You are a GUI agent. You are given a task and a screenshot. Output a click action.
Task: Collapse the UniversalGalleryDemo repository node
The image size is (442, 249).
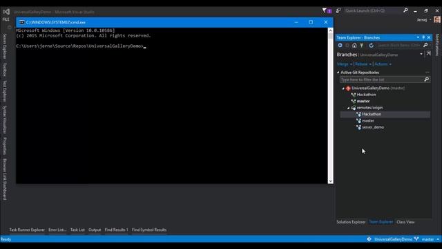coord(343,89)
